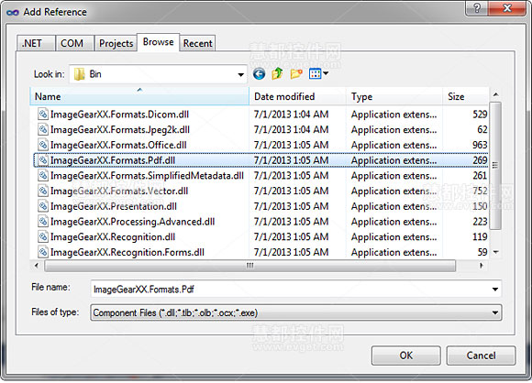The height and width of the screenshot is (383, 532).
Task: Click the horizontal scrollbar right arrow
Action: click(482, 266)
